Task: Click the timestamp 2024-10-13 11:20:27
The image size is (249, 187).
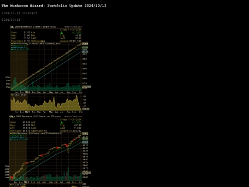Action: pos(19,13)
